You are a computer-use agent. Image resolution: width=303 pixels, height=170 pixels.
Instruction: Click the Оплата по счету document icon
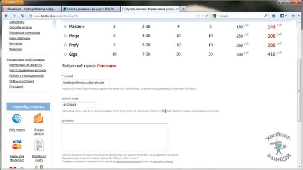(x=39, y=144)
